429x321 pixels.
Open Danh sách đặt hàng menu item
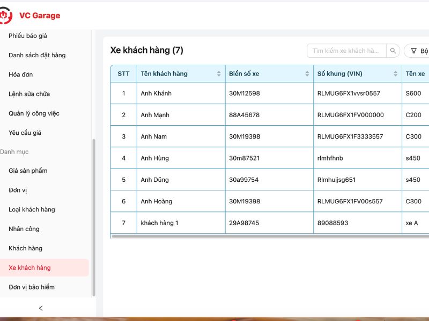(36, 55)
